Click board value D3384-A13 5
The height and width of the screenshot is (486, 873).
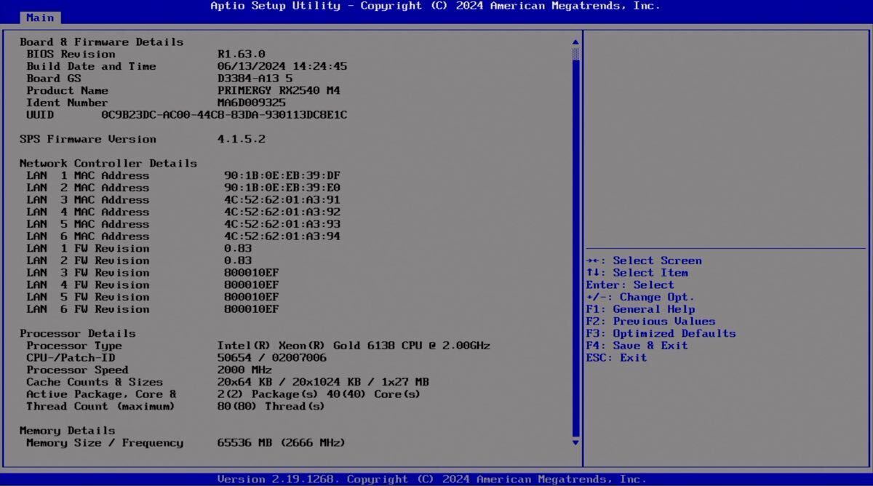coord(255,79)
